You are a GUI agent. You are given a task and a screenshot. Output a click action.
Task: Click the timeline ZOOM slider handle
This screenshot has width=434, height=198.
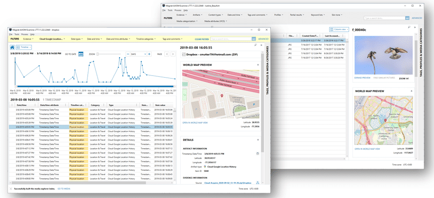pyautogui.click(x=97, y=54)
